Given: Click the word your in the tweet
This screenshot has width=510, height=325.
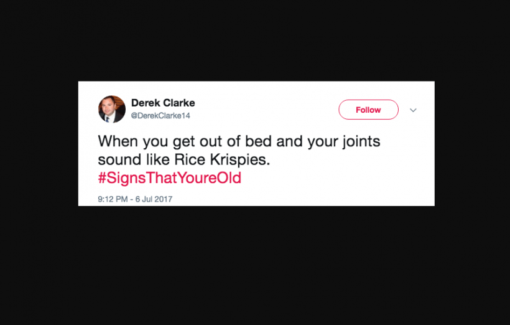Looking at the screenshot, I should pyautogui.click(x=323, y=143).
